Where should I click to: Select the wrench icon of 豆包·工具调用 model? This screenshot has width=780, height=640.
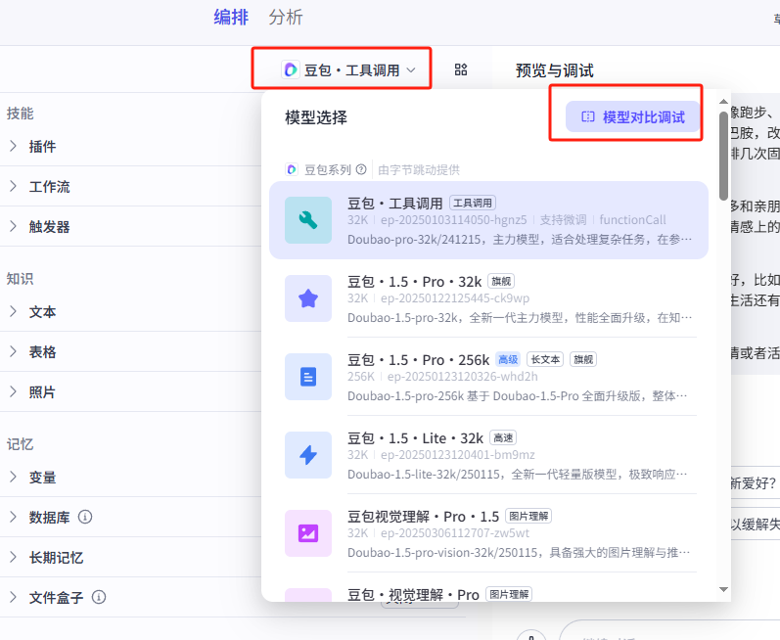coord(308,220)
